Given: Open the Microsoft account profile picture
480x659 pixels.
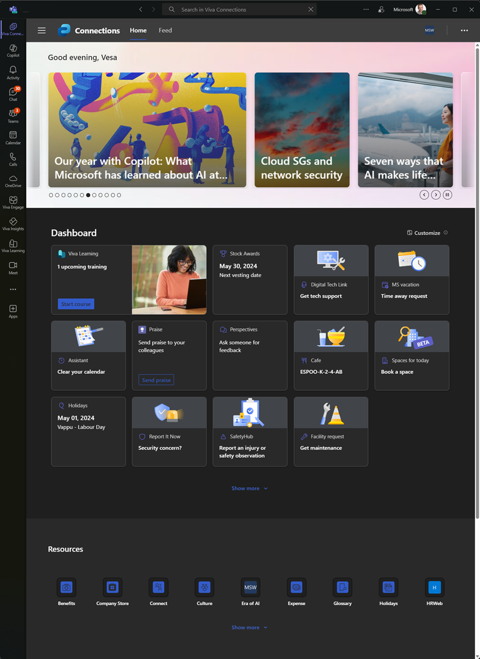Looking at the screenshot, I should tap(420, 9).
